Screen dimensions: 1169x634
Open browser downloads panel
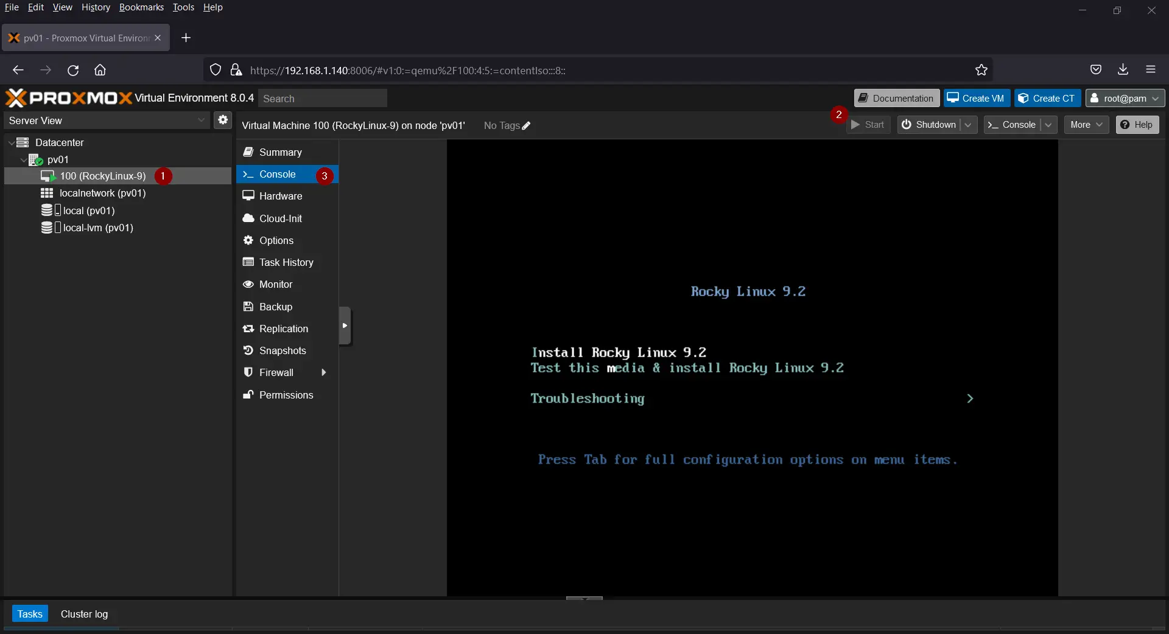tap(1123, 70)
